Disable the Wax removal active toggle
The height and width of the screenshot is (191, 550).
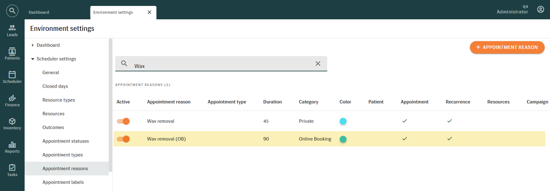click(123, 121)
